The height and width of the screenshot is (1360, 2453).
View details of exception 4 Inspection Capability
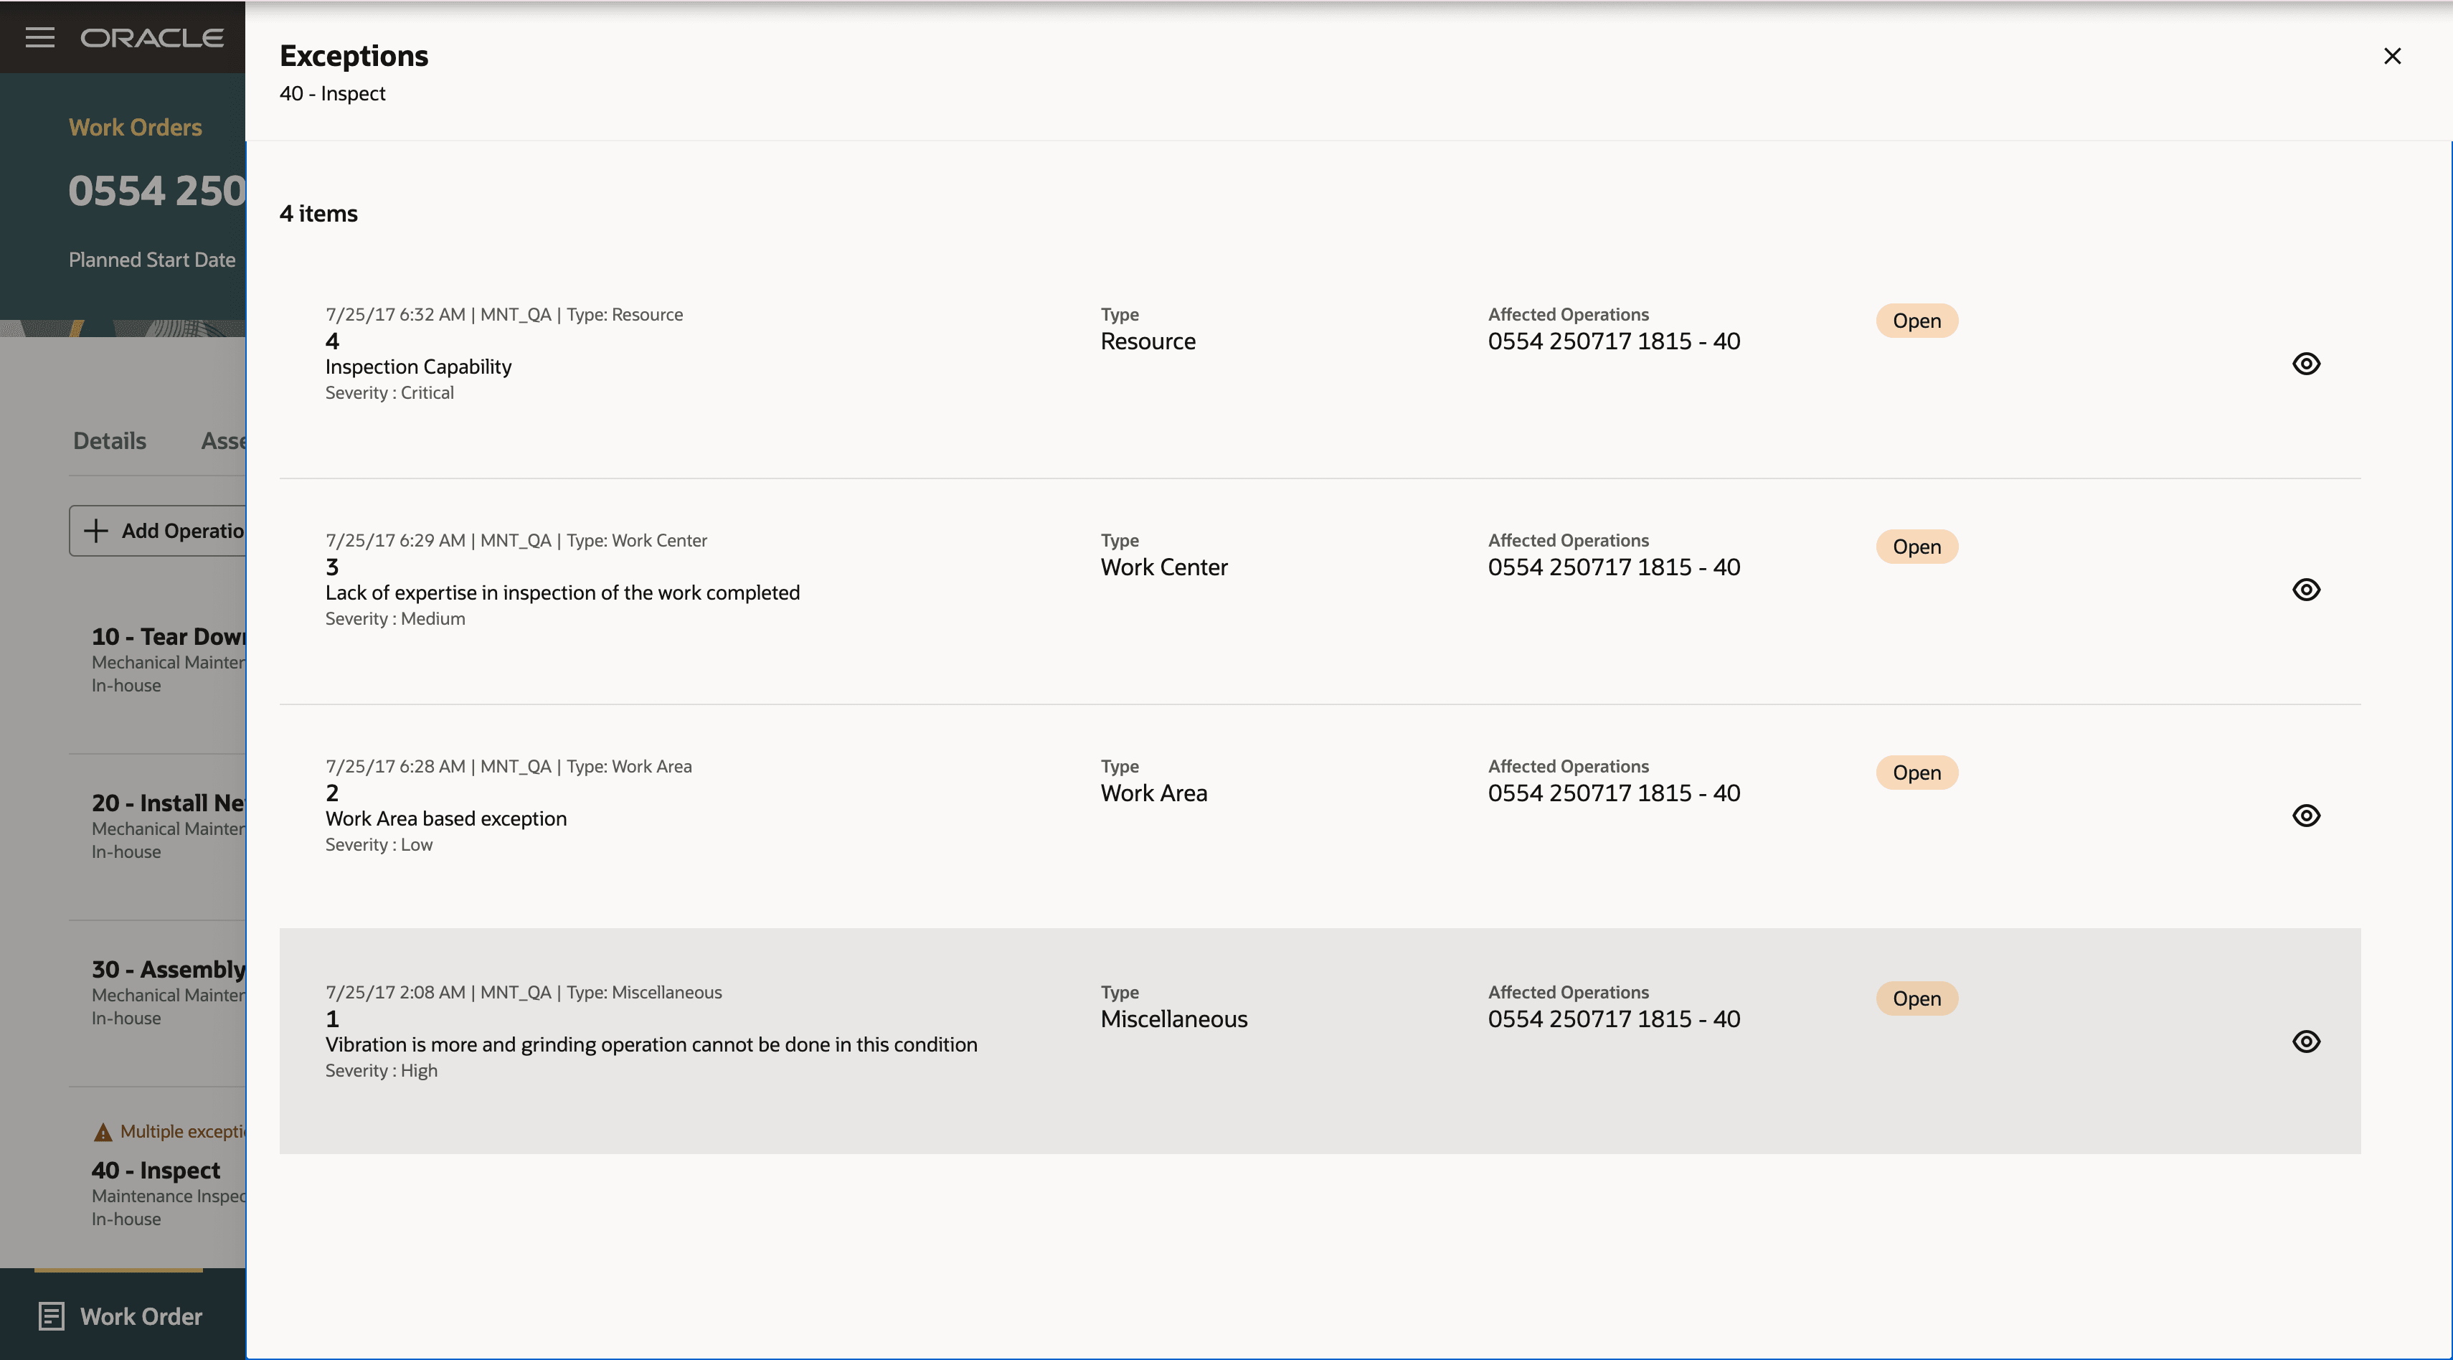point(2305,364)
